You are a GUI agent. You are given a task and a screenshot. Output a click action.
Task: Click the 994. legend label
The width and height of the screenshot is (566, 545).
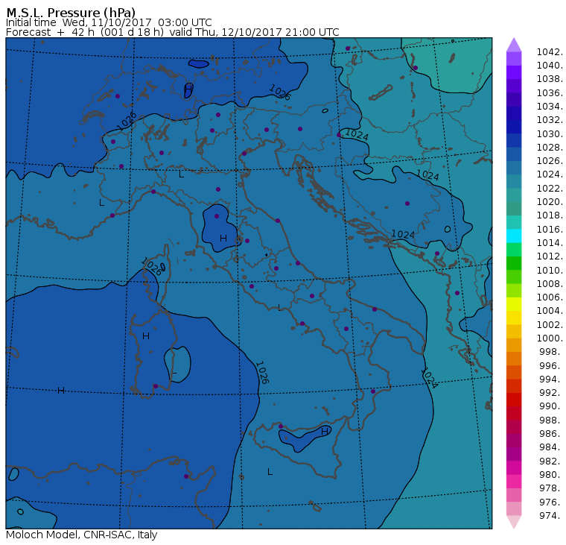[550, 379]
